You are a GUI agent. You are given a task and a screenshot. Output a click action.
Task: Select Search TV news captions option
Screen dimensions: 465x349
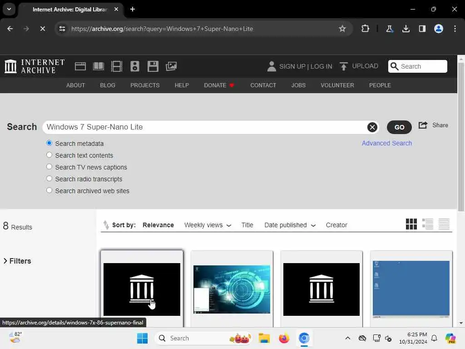pyautogui.click(x=49, y=167)
